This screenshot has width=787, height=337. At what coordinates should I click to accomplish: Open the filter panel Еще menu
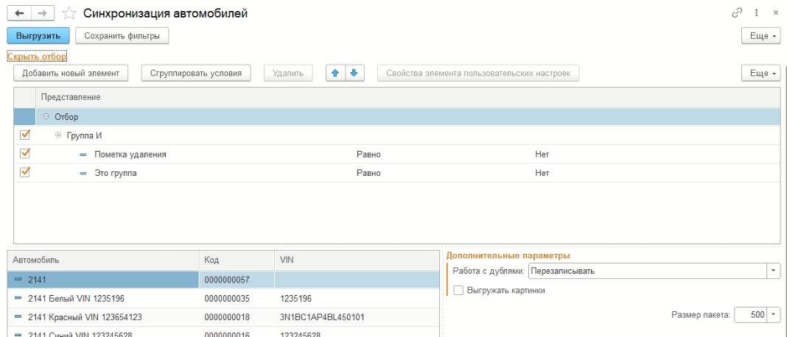coord(760,73)
